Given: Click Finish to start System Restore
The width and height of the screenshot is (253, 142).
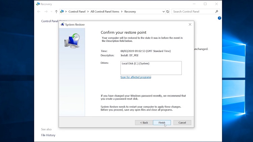Looking at the screenshot, I should click(162, 123).
